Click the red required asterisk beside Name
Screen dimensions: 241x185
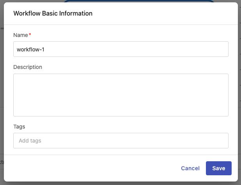click(30, 35)
